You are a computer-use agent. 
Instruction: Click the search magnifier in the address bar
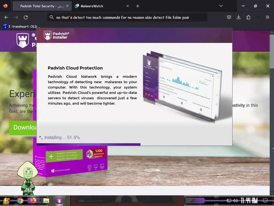pos(51,17)
